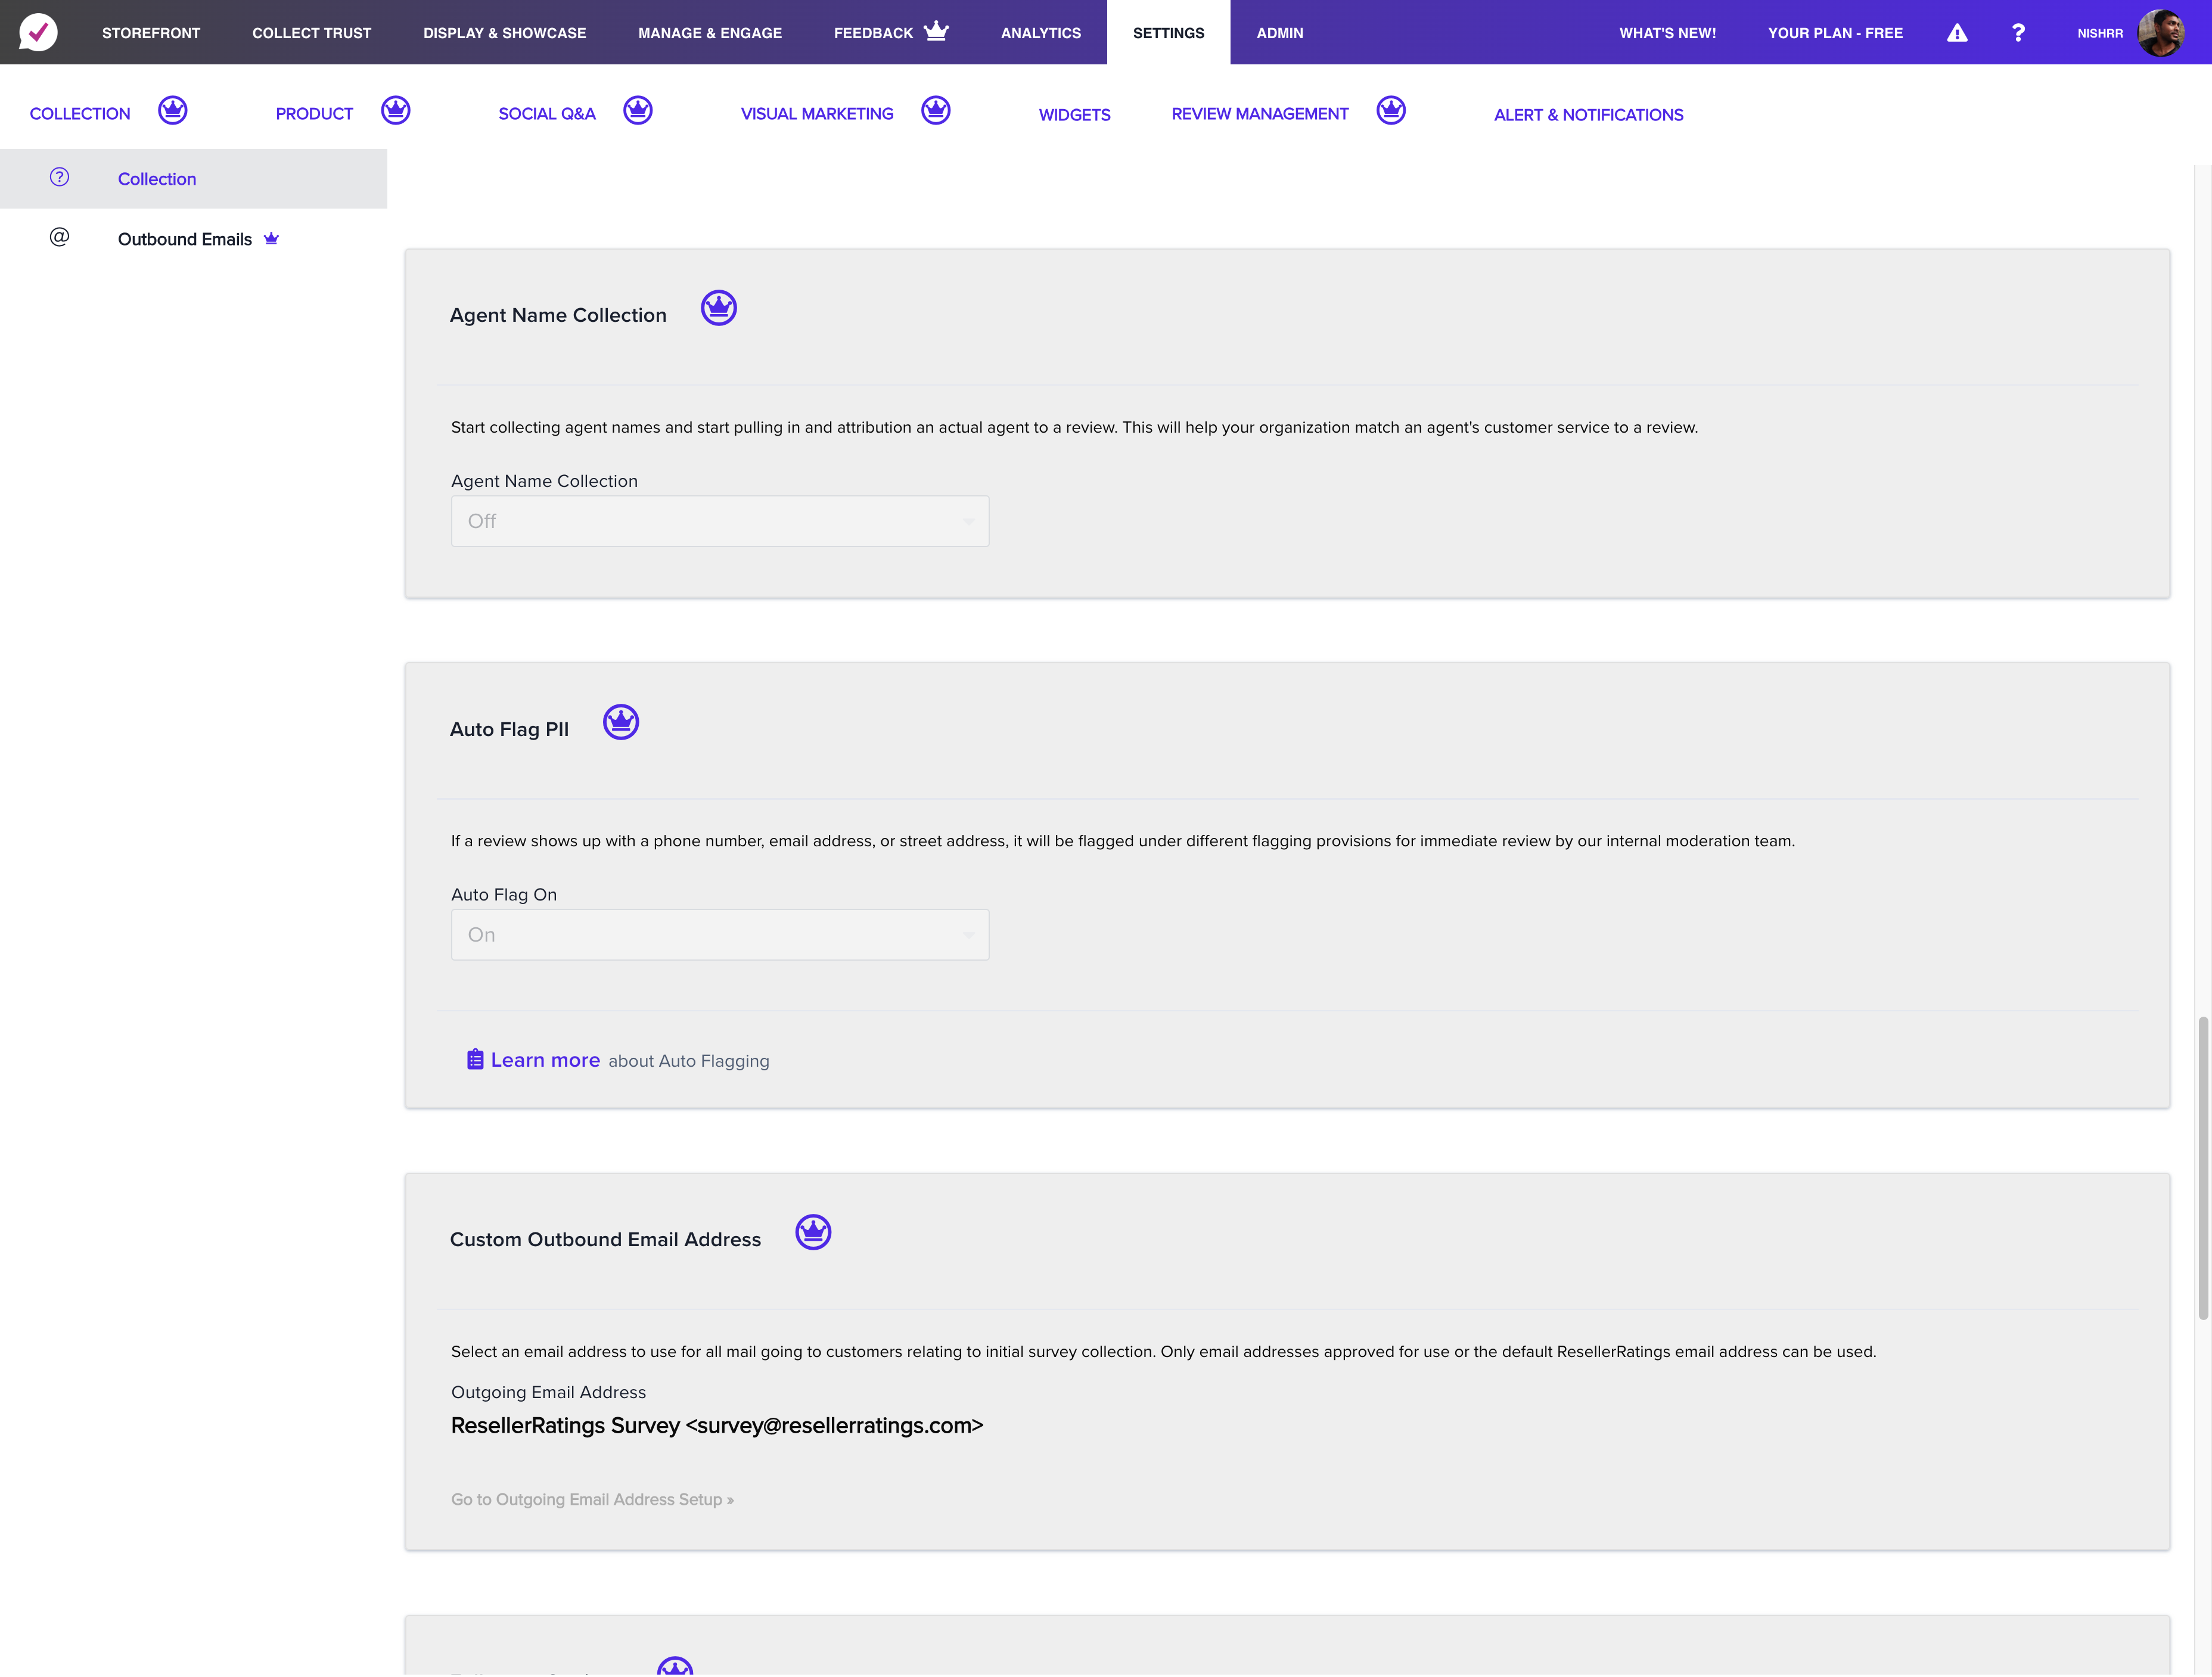Click the crown badge beside Social Q&A

click(x=638, y=110)
